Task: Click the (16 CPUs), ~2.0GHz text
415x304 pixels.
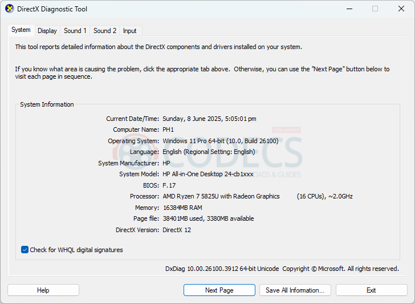Action: click(325, 196)
